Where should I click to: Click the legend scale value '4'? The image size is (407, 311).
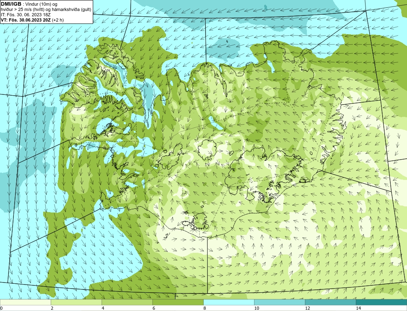coord(103,308)
